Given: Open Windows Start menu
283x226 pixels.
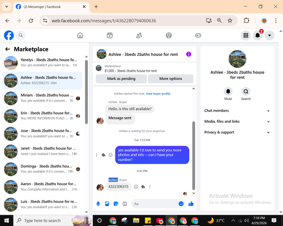Looking at the screenshot, I should pos(7,220).
